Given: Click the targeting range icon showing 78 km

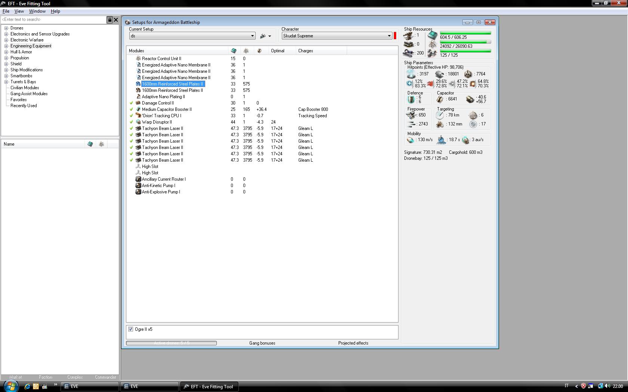Looking at the screenshot, I should pos(440,115).
